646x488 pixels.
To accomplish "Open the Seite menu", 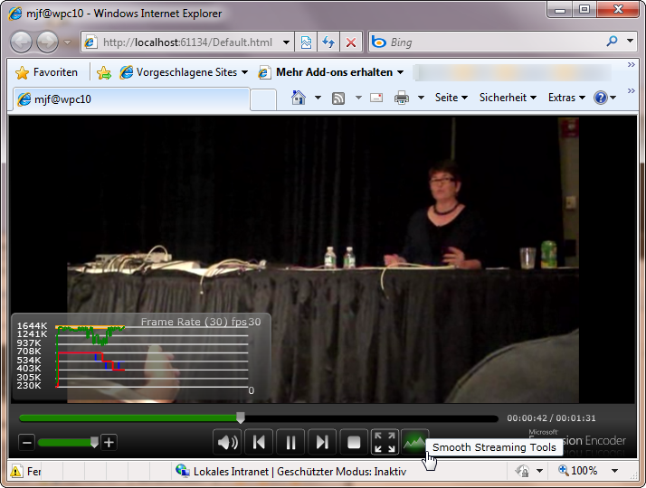I will coord(451,98).
